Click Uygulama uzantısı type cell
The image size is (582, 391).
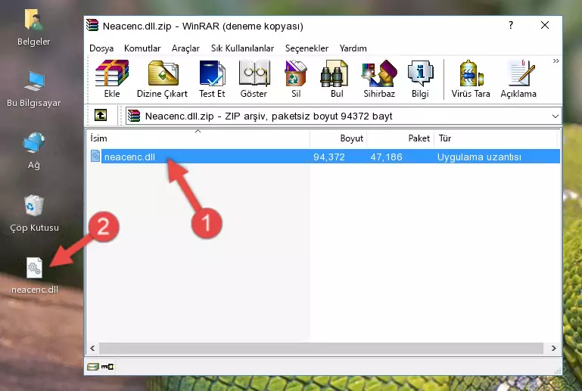point(479,157)
